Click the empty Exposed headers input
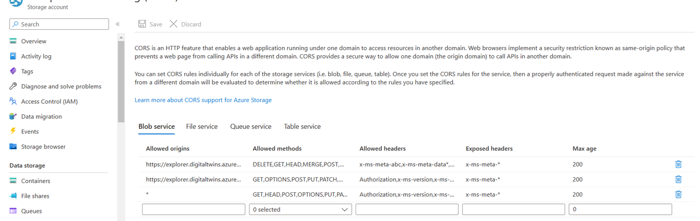 tap(513, 209)
